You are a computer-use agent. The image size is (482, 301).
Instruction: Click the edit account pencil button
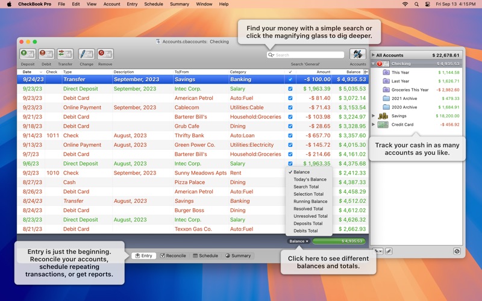coord(389,251)
